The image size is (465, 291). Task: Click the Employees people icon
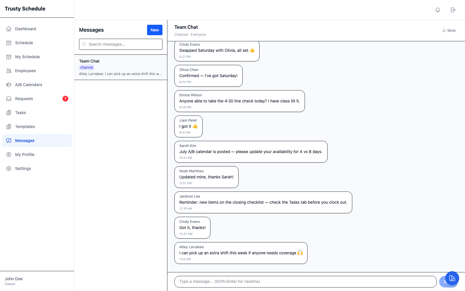(9, 71)
